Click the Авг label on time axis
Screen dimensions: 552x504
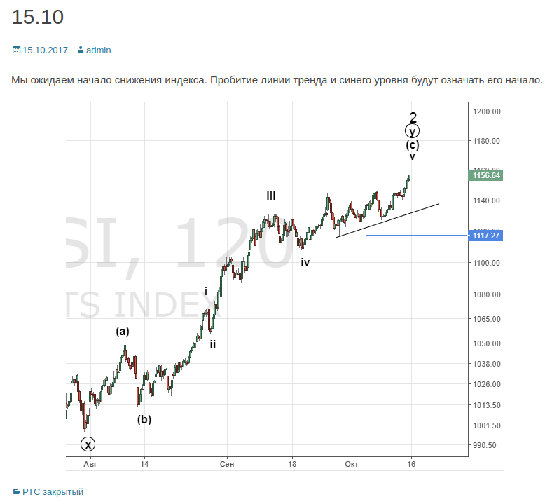(x=90, y=464)
